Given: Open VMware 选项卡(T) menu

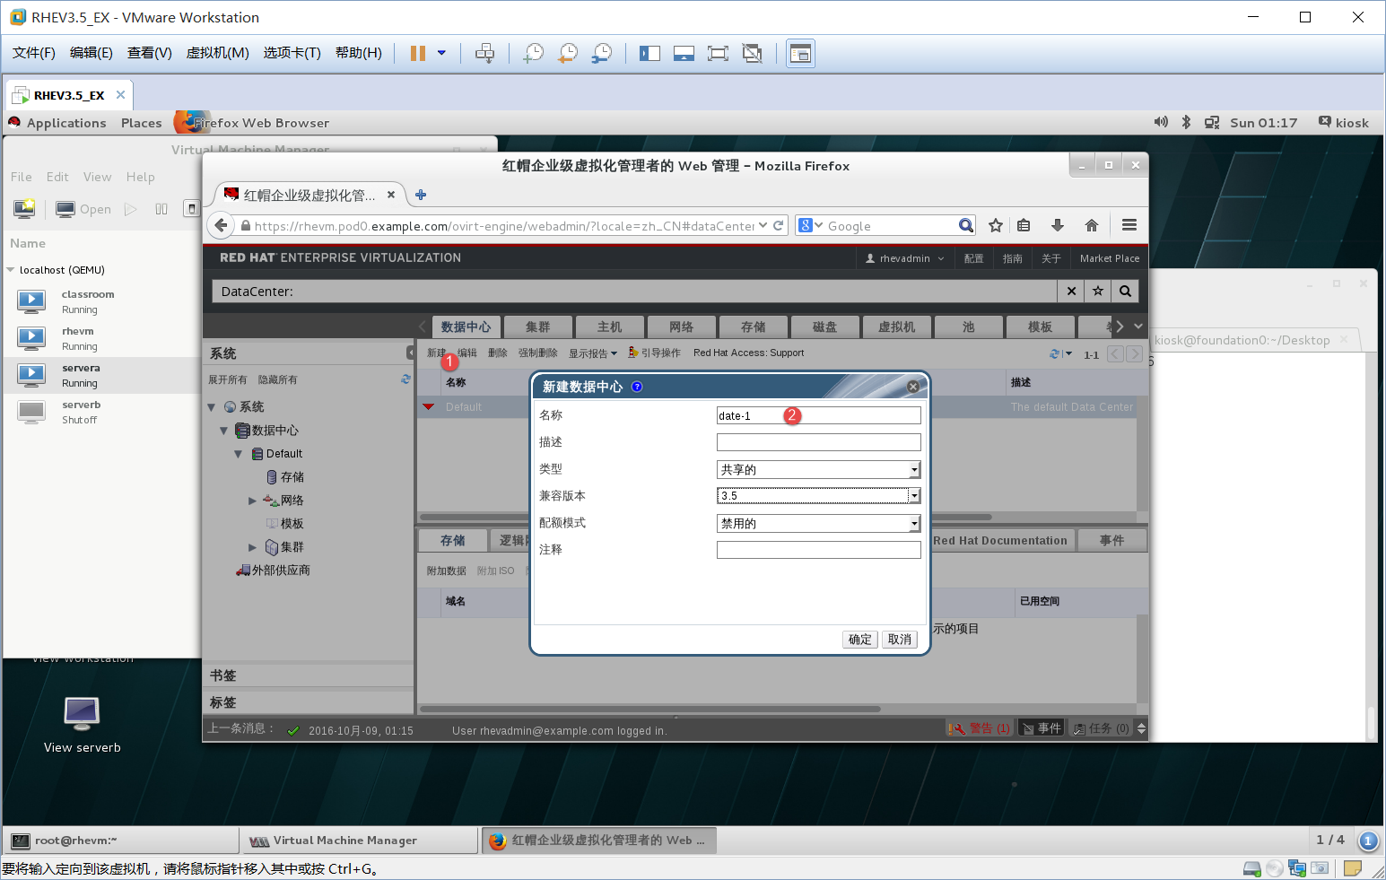Looking at the screenshot, I should point(292,53).
